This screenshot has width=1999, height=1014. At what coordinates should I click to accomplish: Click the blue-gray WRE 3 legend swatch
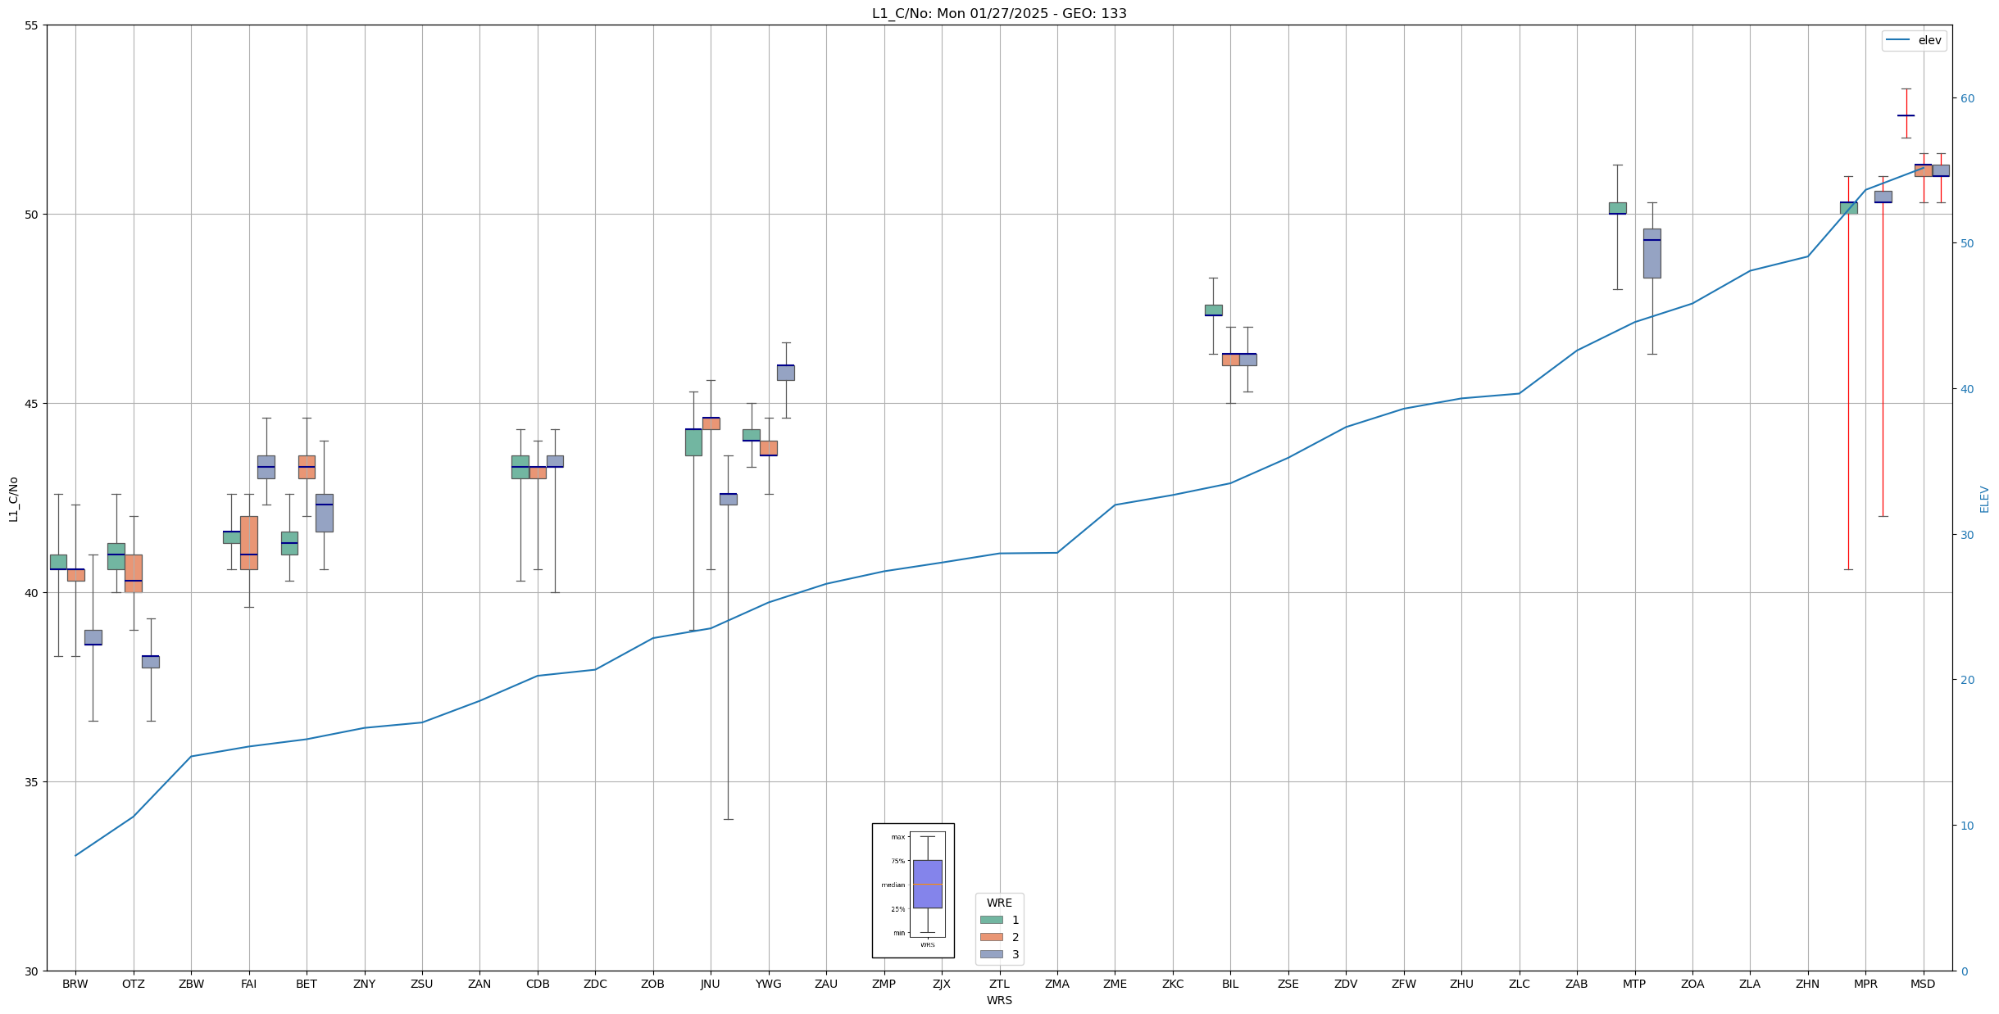click(991, 954)
